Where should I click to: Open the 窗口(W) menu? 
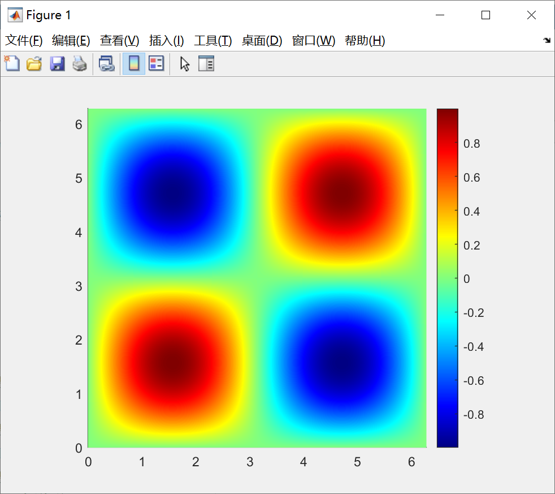click(x=314, y=40)
